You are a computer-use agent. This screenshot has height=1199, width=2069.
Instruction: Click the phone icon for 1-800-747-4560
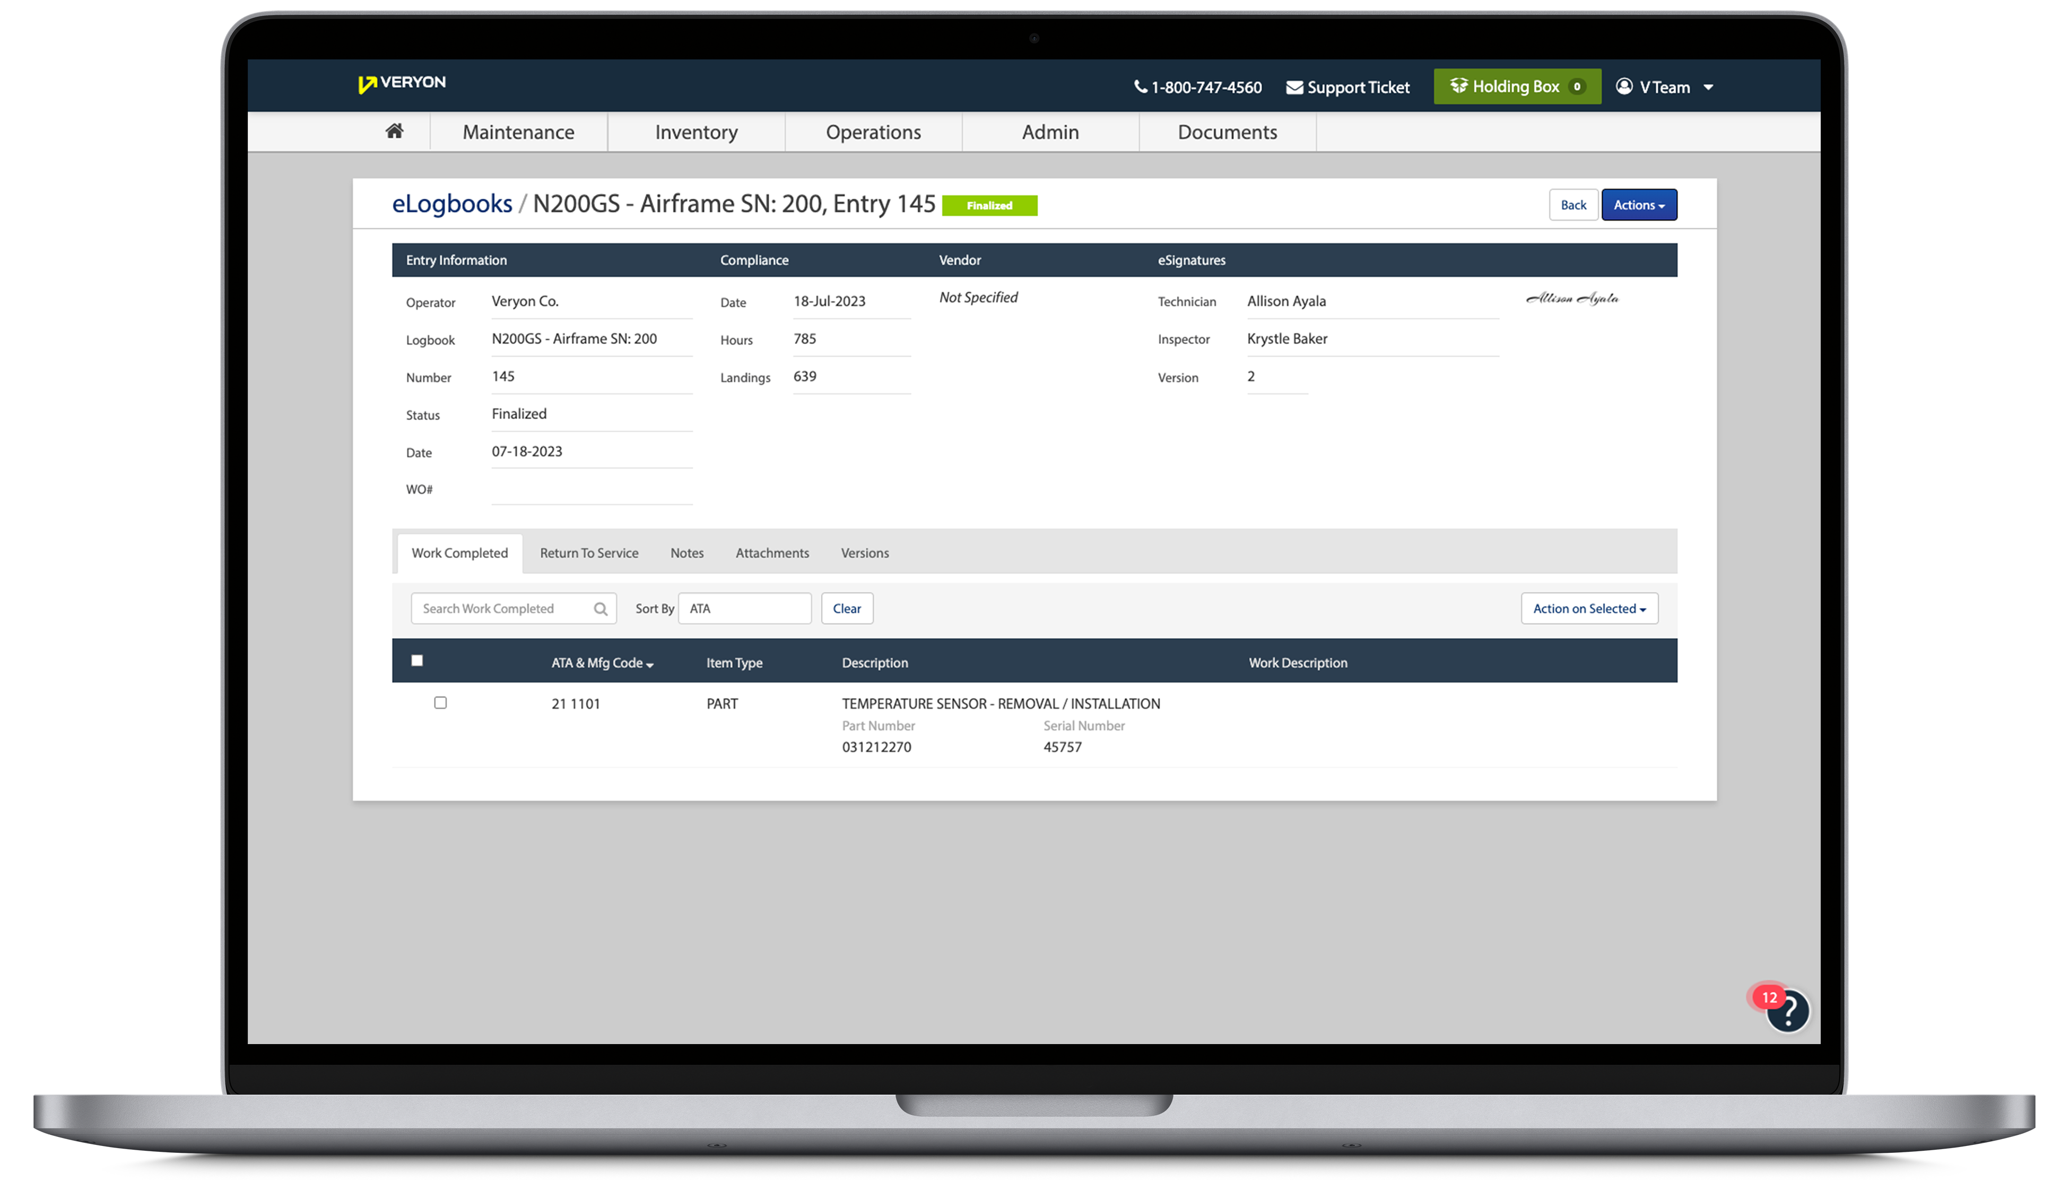pyautogui.click(x=1140, y=87)
